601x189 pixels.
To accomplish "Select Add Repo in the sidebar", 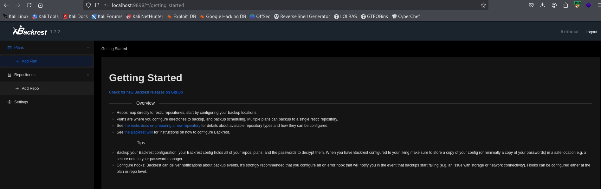I will [30, 88].
